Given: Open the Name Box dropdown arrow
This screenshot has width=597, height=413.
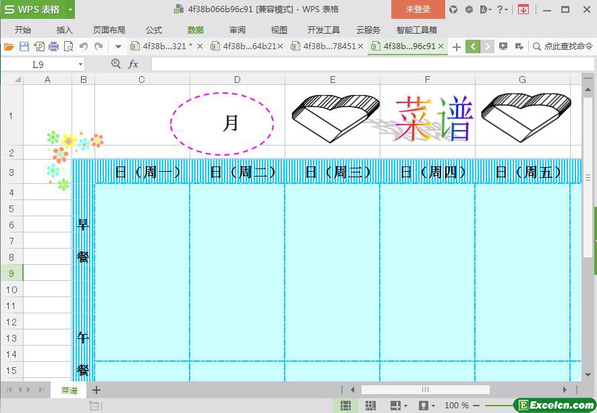Looking at the screenshot, I should [81, 64].
